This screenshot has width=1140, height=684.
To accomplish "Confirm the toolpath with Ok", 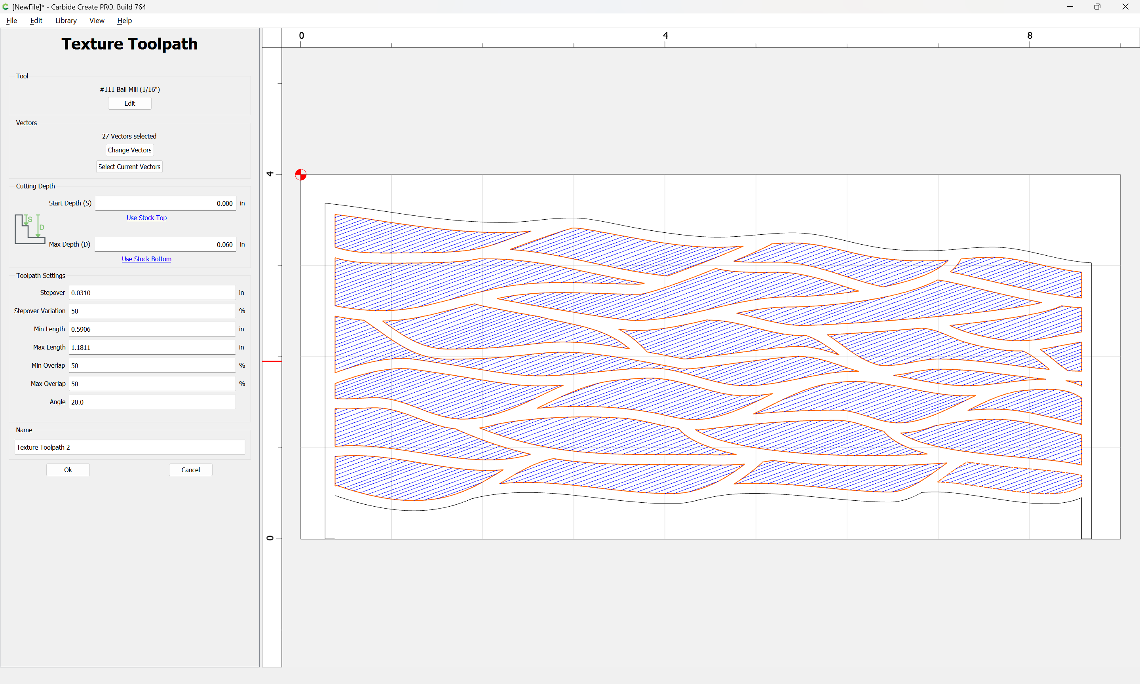I will click(x=68, y=470).
